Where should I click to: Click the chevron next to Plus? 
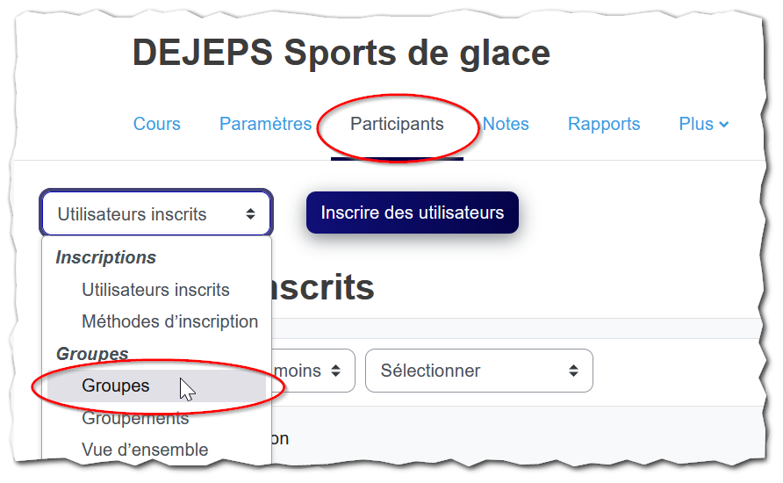723,125
